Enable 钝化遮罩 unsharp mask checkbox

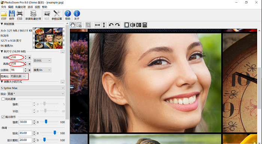tap(3, 99)
